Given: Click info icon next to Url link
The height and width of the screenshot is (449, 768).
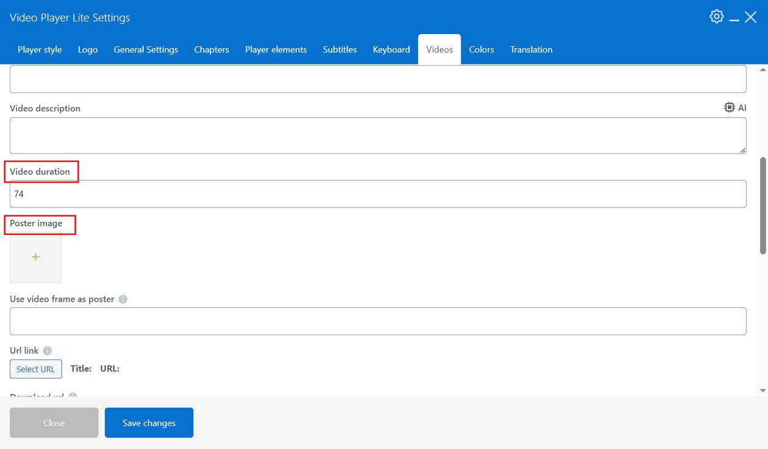Looking at the screenshot, I should (x=48, y=350).
